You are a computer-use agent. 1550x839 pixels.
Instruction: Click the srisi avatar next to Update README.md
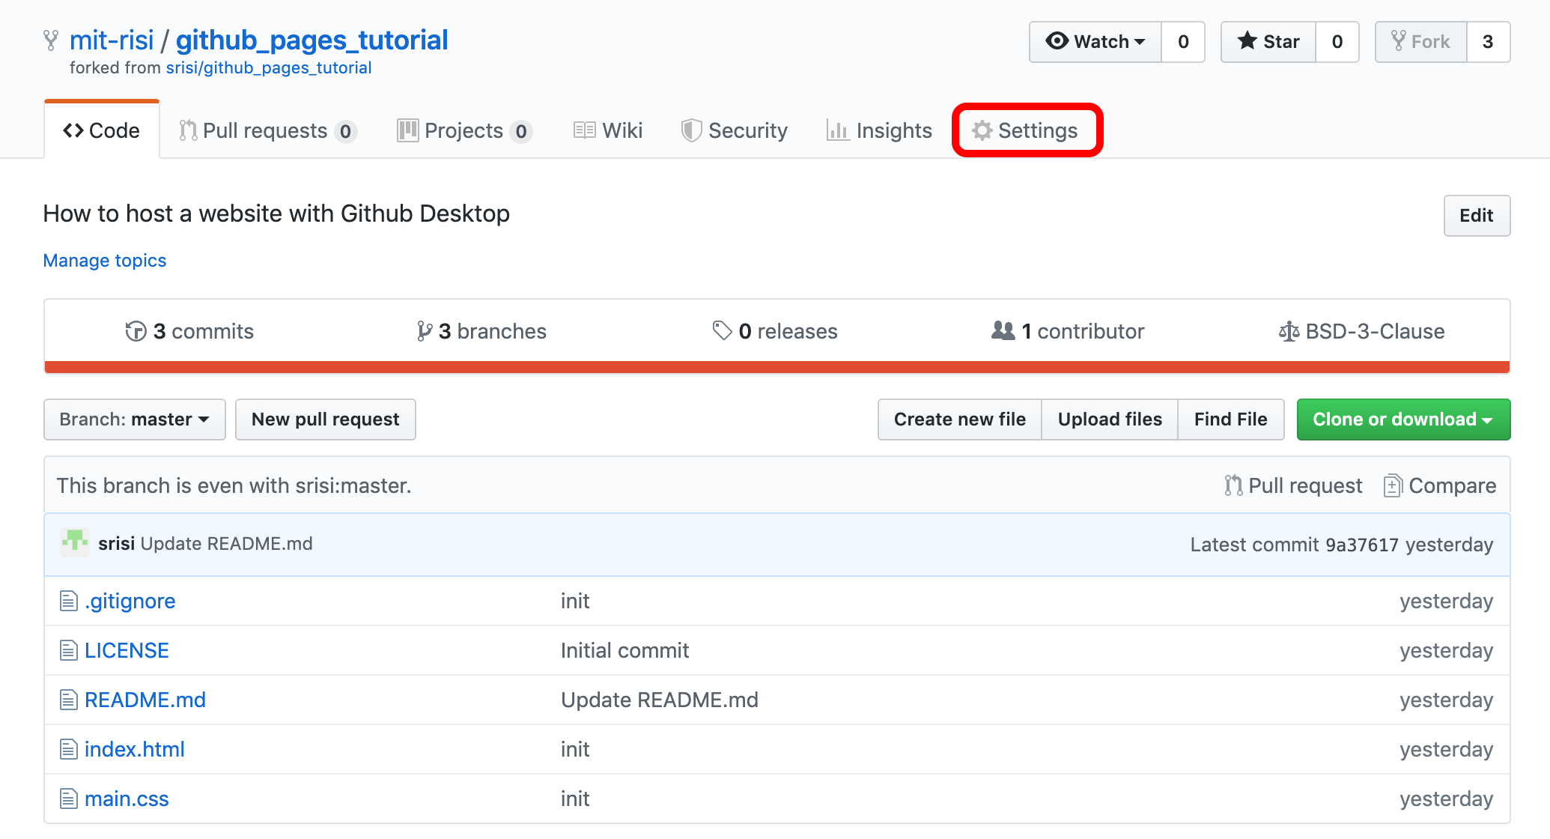[x=74, y=542]
